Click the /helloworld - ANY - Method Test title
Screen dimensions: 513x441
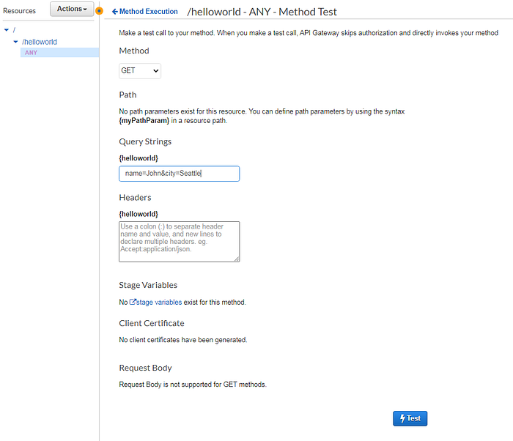coord(262,12)
